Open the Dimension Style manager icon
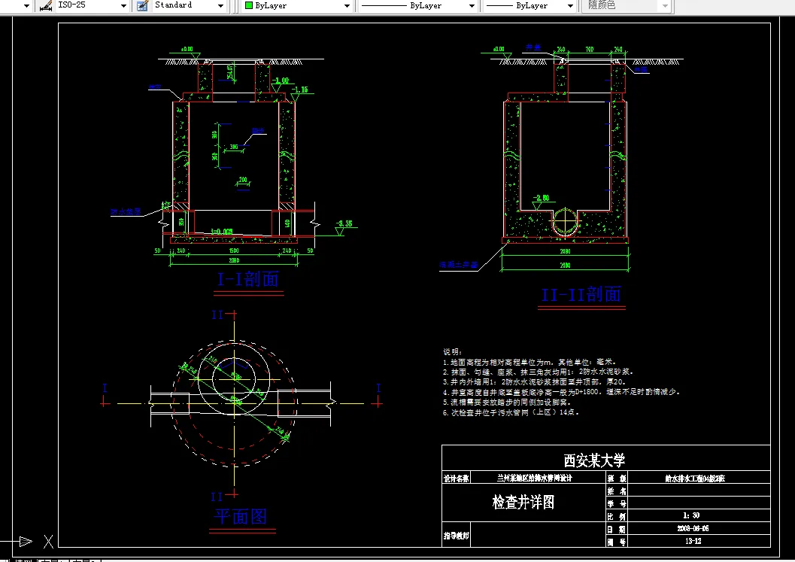 tap(46, 5)
